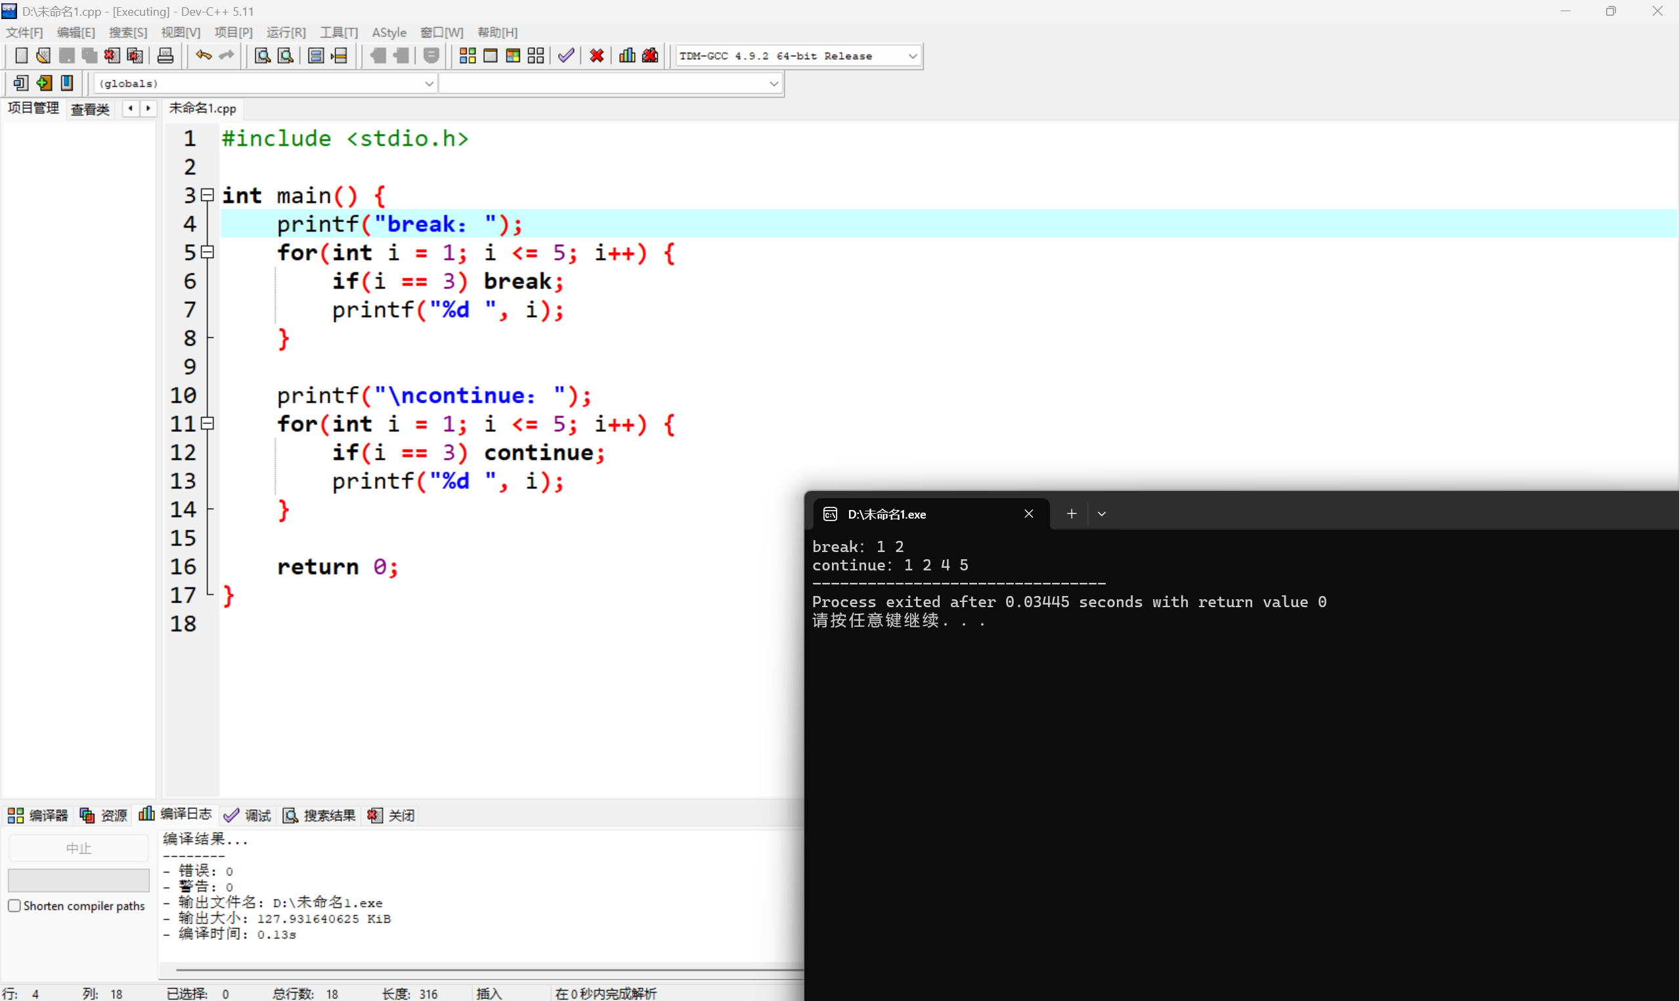Viewport: 1679px width, 1001px height.
Task: Enable Shorten compiler paths checkbox
Action: (14, 905)
